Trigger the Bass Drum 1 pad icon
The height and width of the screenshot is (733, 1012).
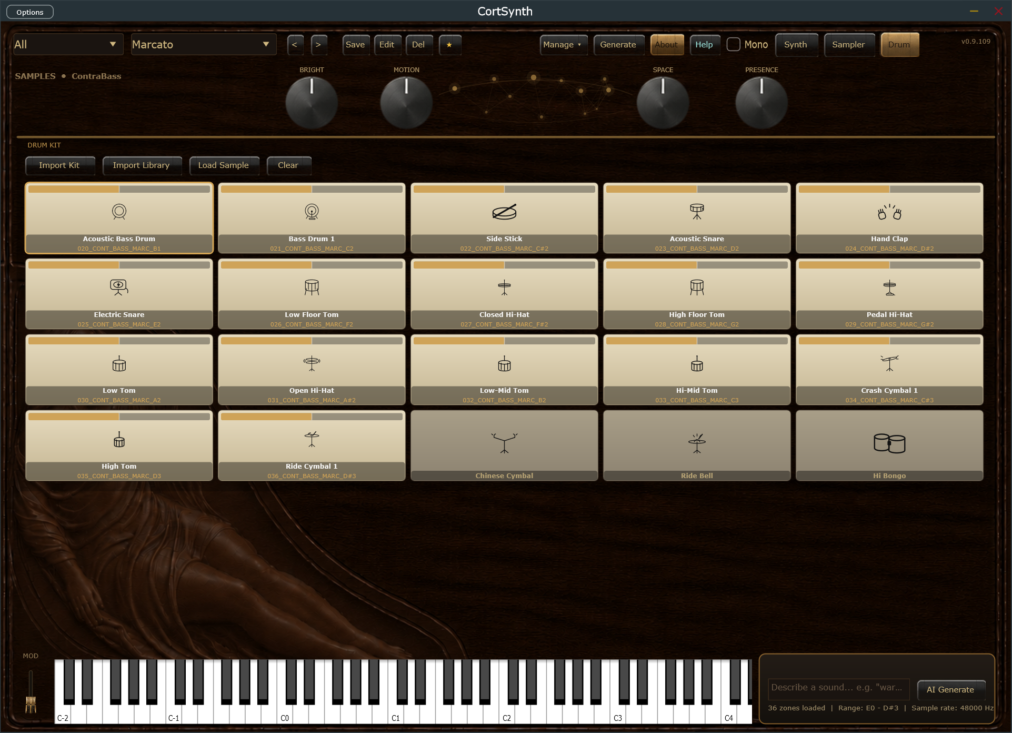(312, 212)
